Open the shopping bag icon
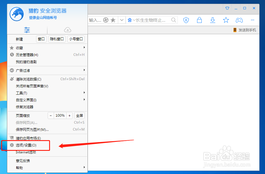Screen dimensions: 265x174 [199, 20]
